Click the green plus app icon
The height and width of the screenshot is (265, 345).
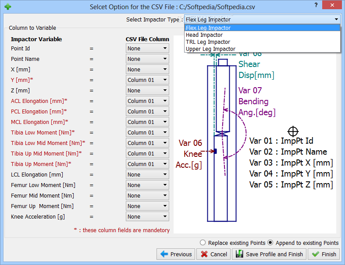pyautogui.click(x=8, y=7)
